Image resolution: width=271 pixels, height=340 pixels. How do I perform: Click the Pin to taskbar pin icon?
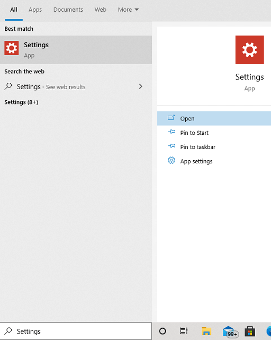pos(171,146)
